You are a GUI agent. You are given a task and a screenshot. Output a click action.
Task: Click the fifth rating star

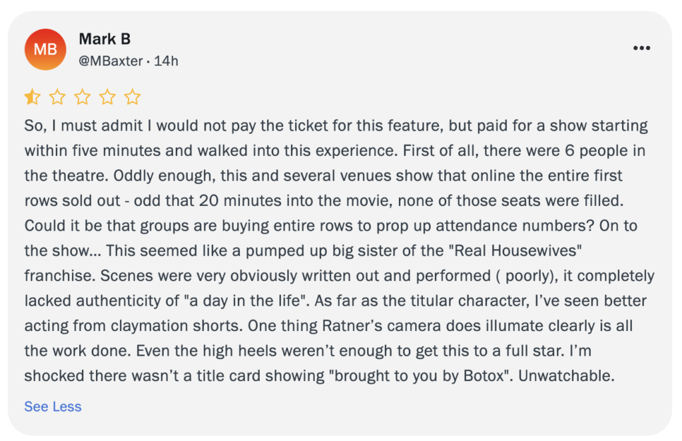click(133, 97)
